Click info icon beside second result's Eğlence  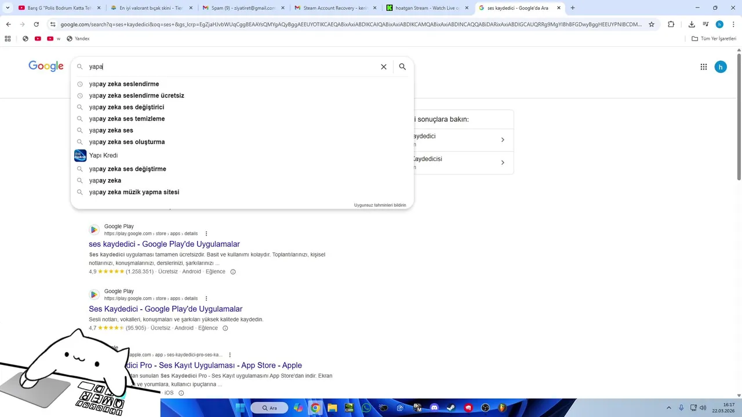[x=225, y=328]
